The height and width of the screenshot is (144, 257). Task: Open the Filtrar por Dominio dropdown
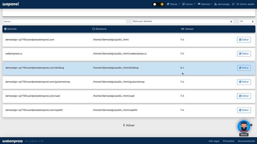click(182, 21)
